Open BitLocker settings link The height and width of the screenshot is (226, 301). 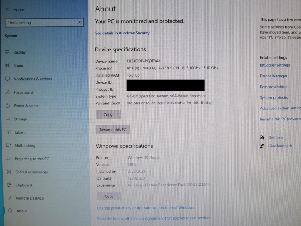tap(275, 65)
